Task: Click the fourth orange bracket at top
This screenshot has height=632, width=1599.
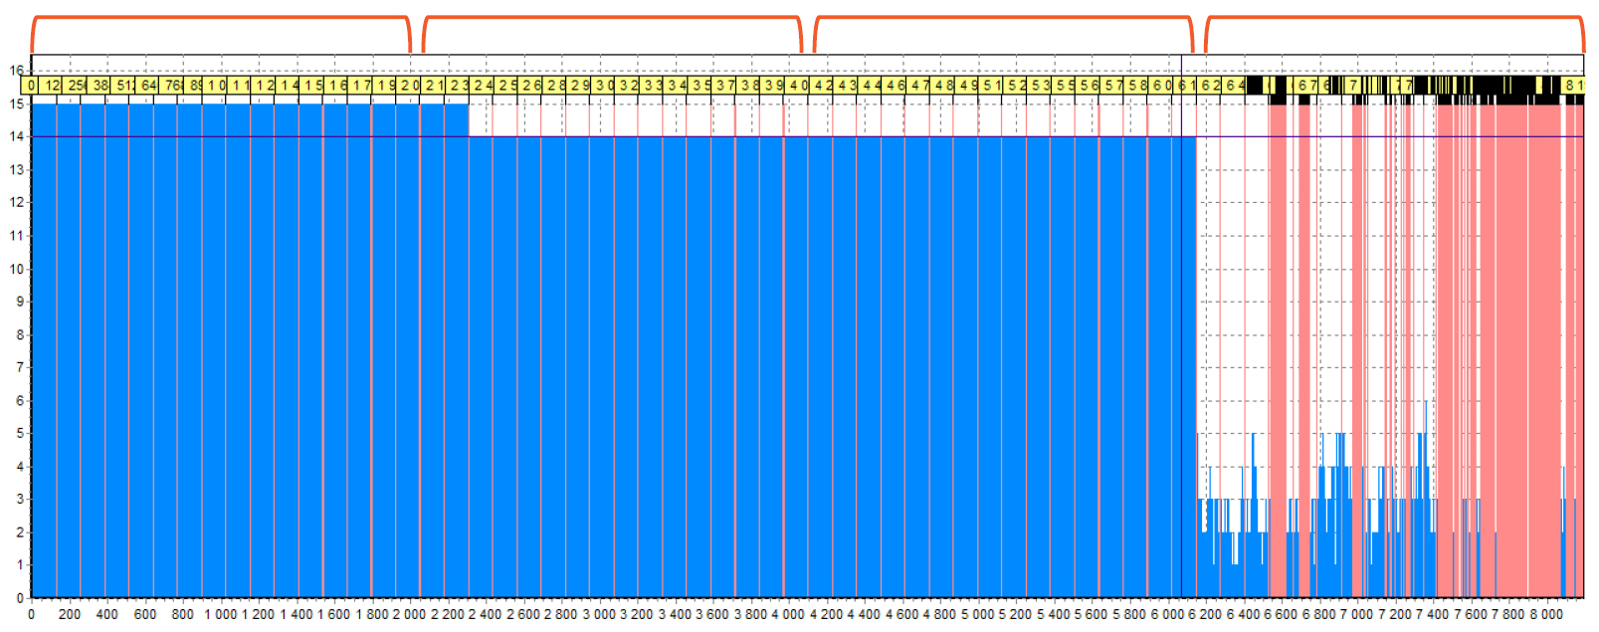Action: click(1394, 18)
